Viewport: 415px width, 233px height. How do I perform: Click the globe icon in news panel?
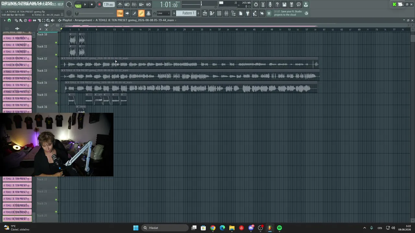coord(306,13)
